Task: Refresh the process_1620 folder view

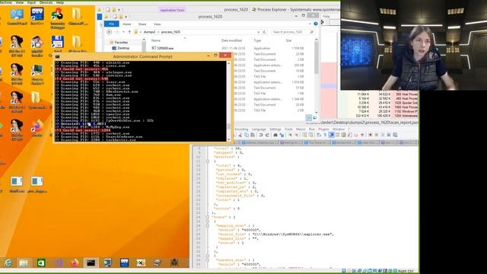Action: (264, 32)
